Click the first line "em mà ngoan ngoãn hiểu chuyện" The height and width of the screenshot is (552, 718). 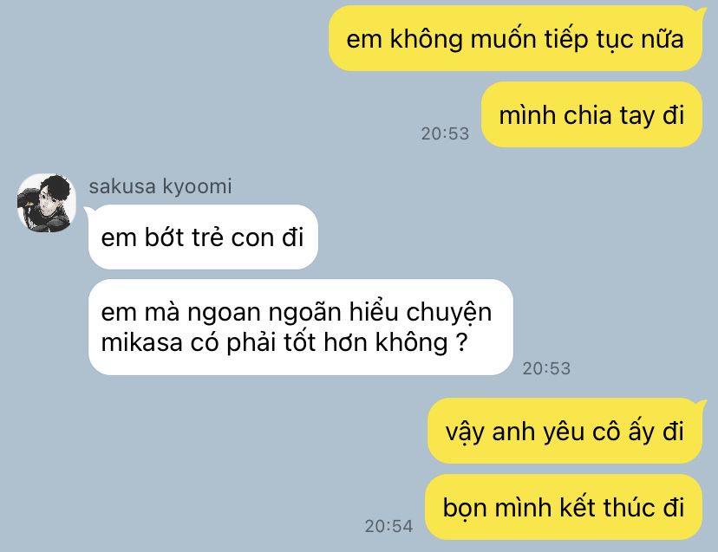[297, 312]
